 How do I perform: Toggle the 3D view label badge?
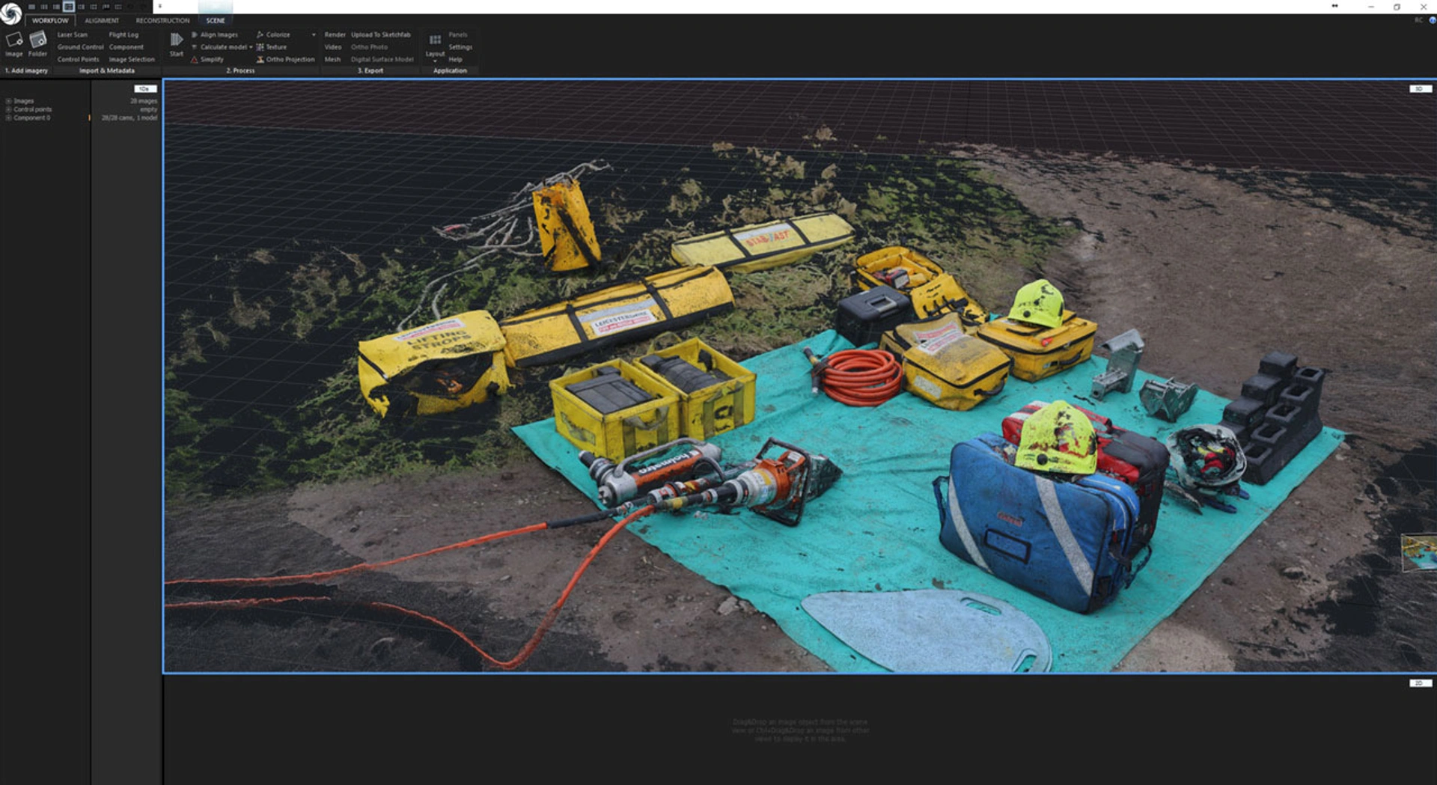[x=1419, y=89]
